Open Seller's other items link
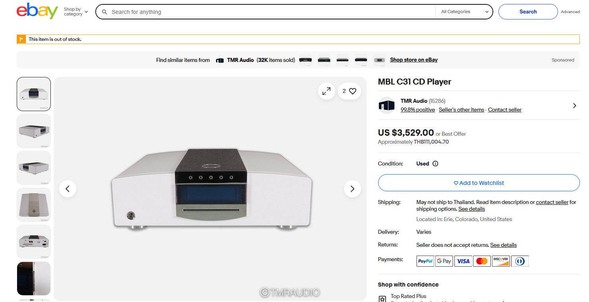 (461, 110)
